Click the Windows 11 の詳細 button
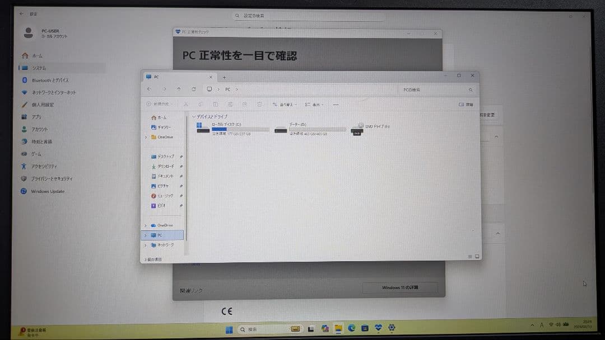Screen dimensions: 605x340 (x=401, y=287)
